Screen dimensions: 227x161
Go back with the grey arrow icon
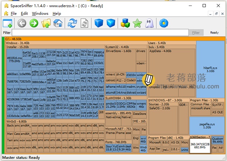coord(22,23)
